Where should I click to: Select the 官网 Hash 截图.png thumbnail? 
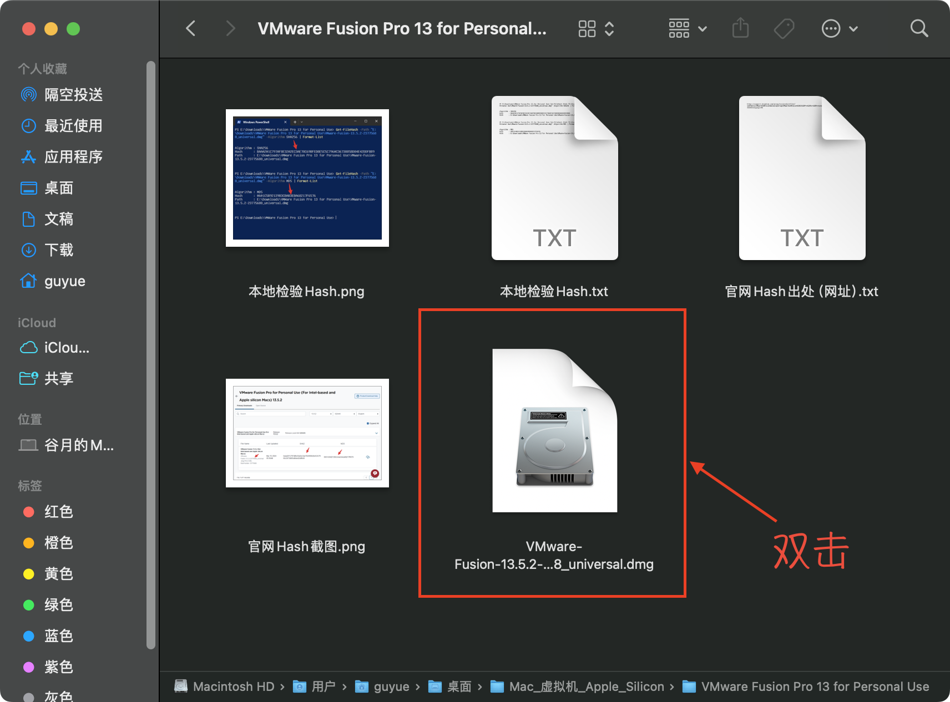tap(307, 433)
